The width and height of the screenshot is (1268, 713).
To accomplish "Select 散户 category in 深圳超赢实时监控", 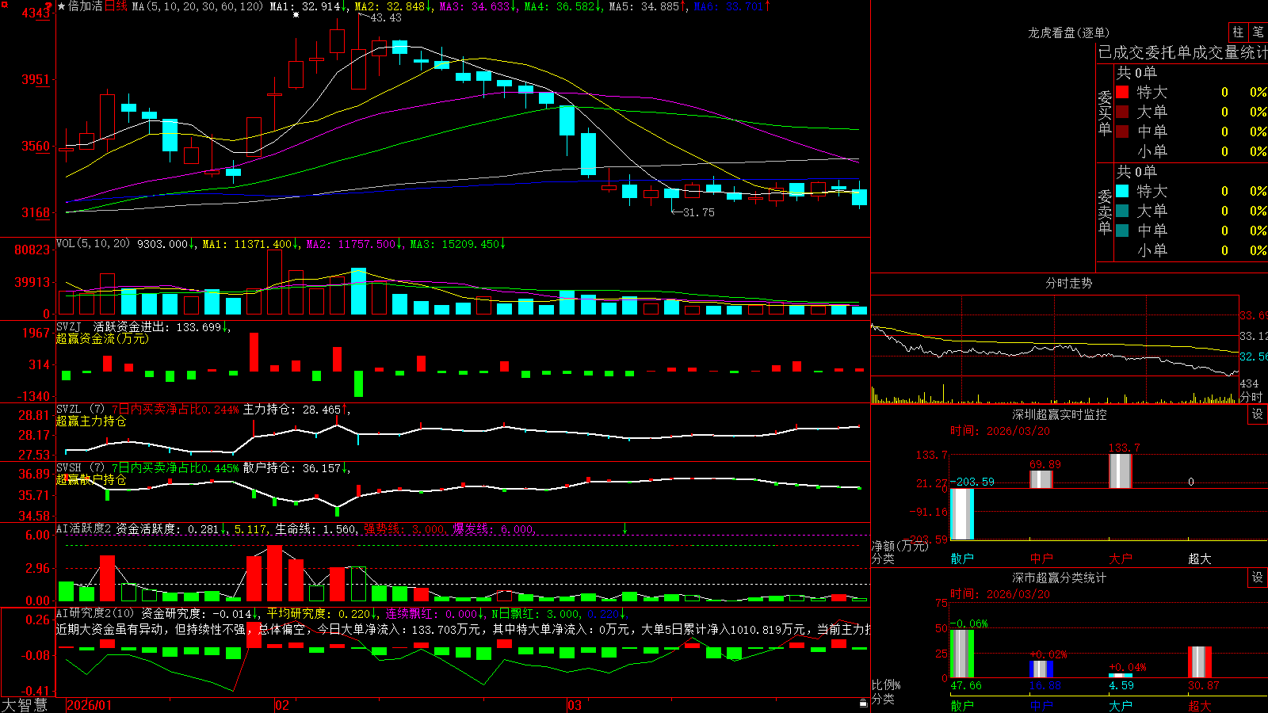I will 962,559.
